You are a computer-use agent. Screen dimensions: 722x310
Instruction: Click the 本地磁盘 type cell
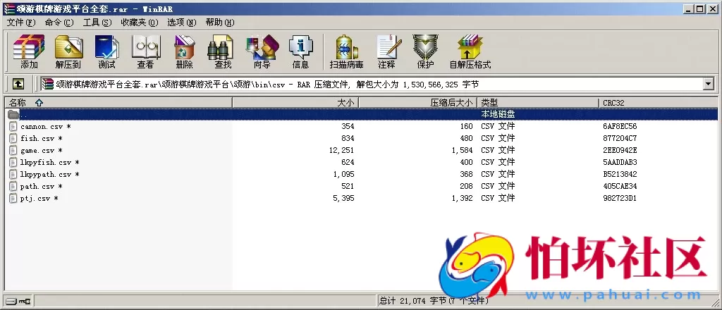coord(498,114)
